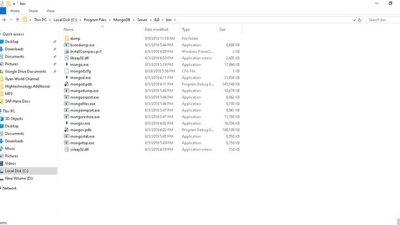This screenshot has height=225, width=400.
Task: Select the mongod.exe leaf icon
Action: (67, 77)
